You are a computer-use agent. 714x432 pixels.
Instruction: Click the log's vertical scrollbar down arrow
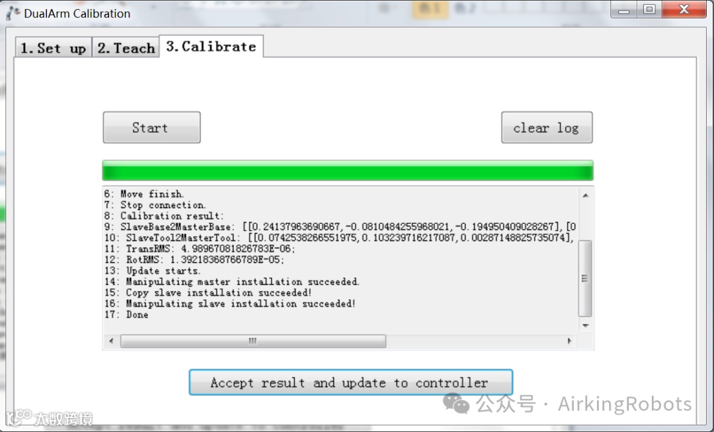click(586, 326)
